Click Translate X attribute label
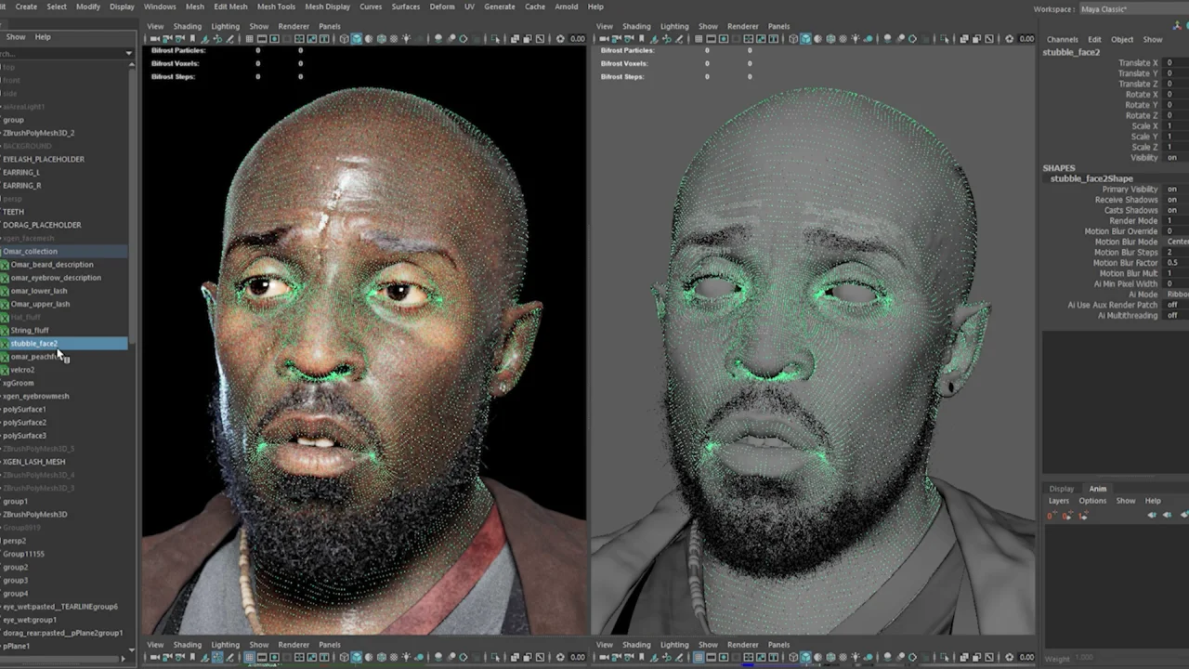 tap(1138, 63)
